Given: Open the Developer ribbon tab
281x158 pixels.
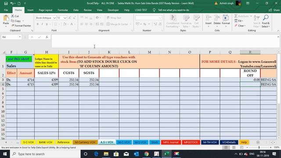Looking at the screenshot, I should point(113,10).
